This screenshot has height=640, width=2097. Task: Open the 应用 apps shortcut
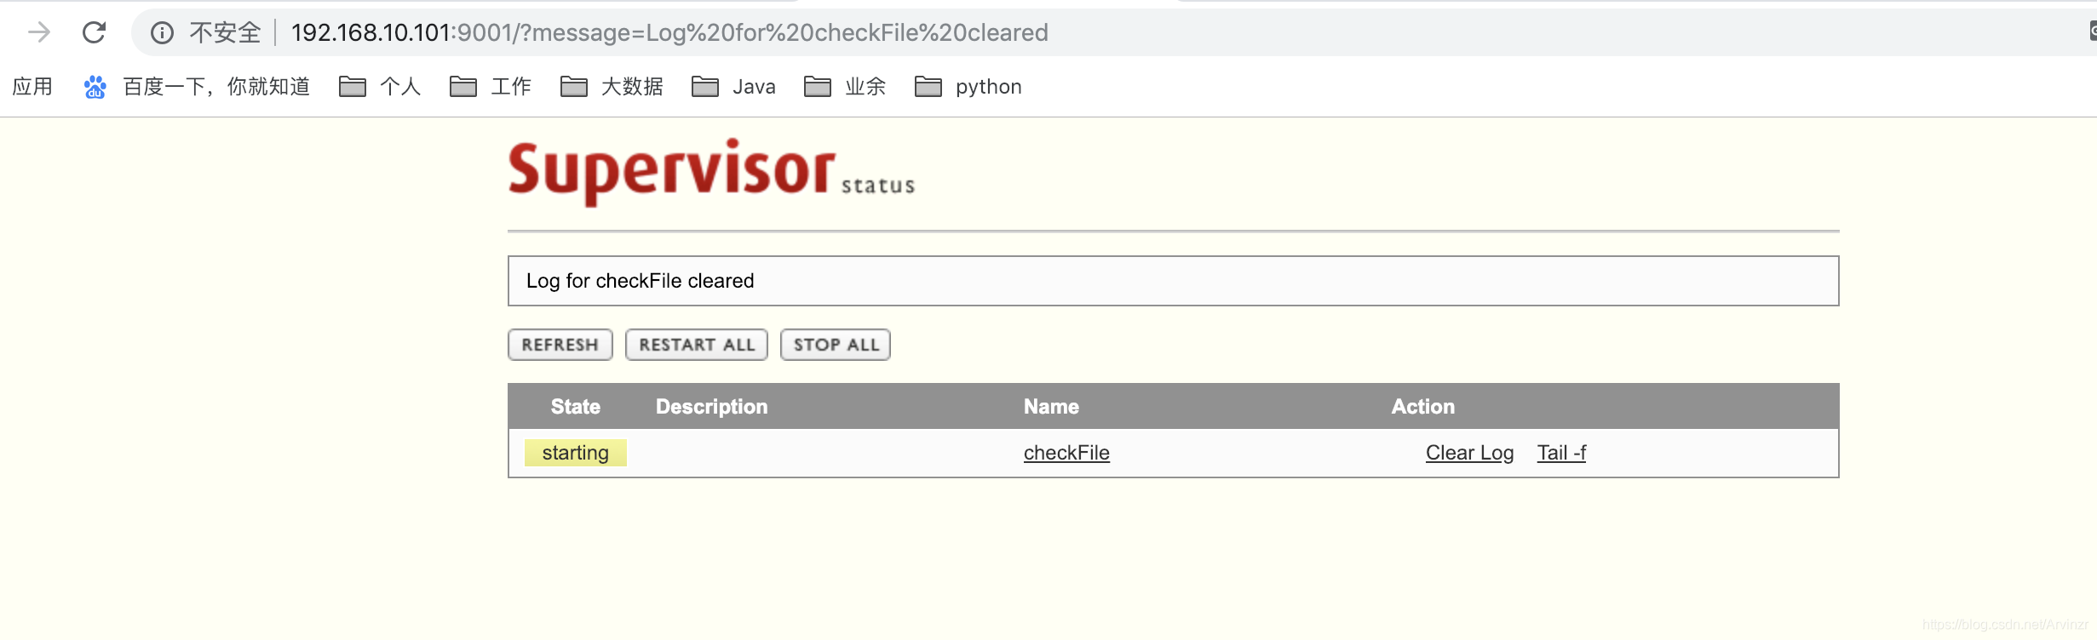[32, 87]
